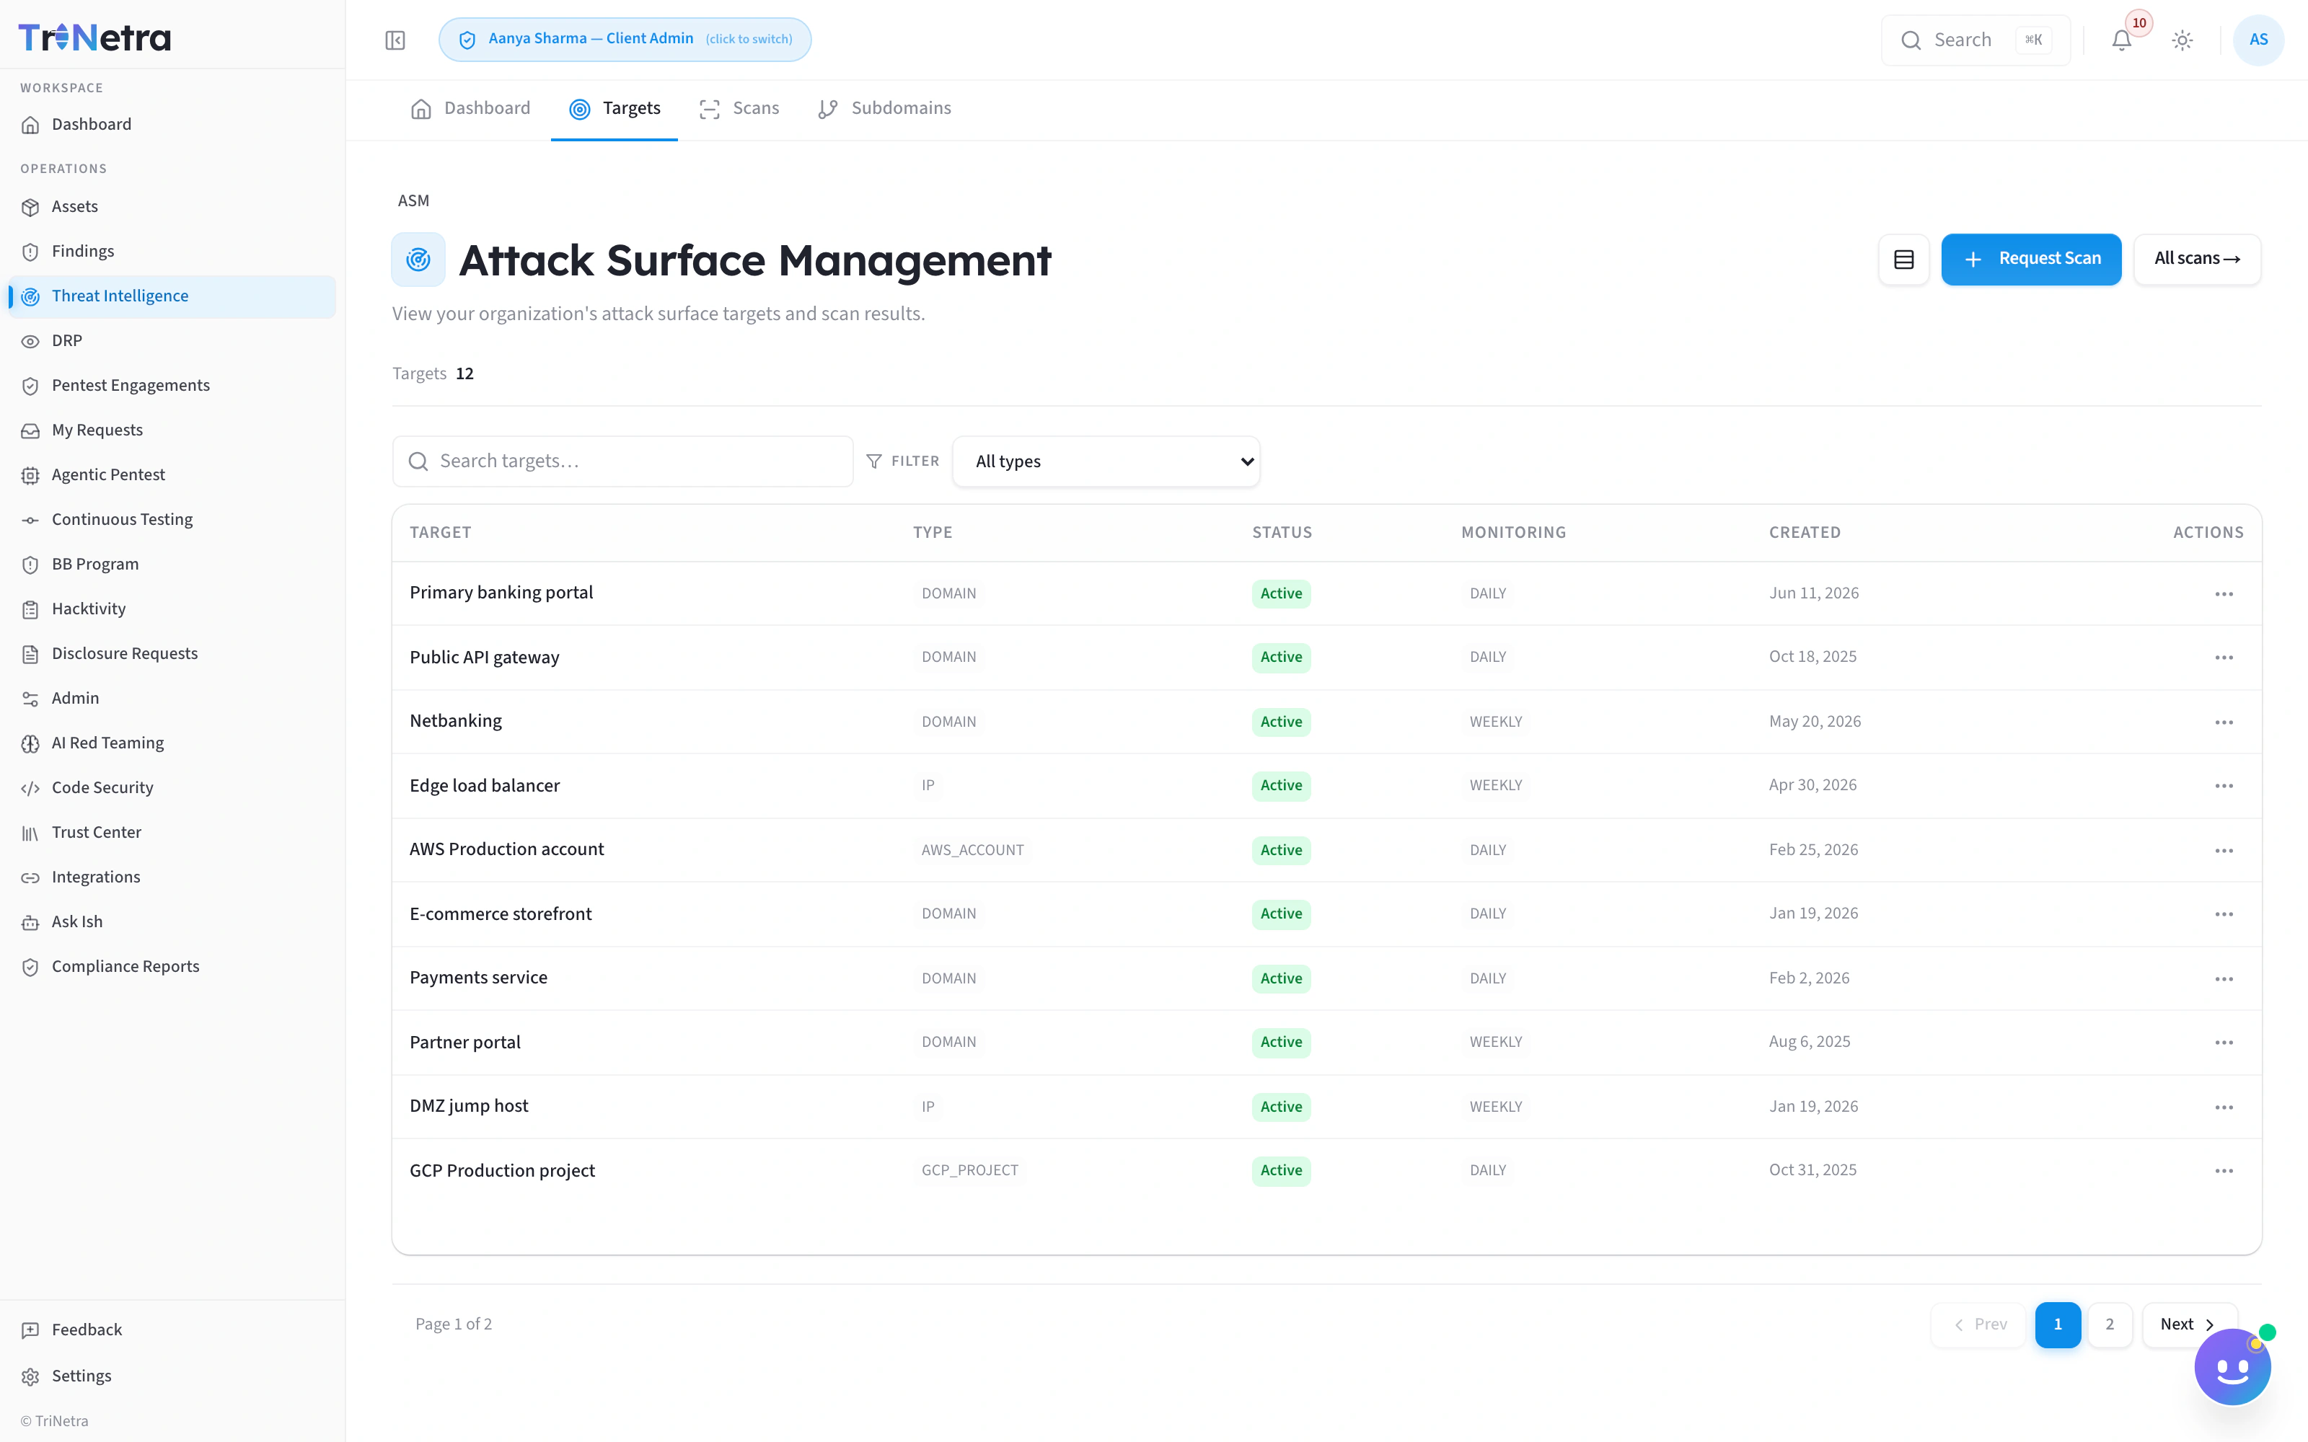Open Settings in the sidebar

172,1376
